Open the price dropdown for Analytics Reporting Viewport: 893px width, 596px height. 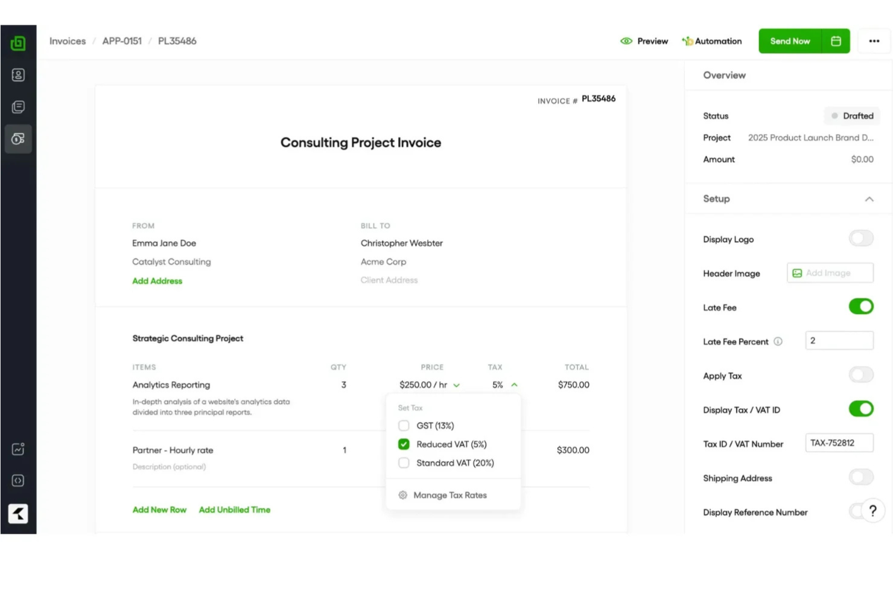click(x=457, y=385)
